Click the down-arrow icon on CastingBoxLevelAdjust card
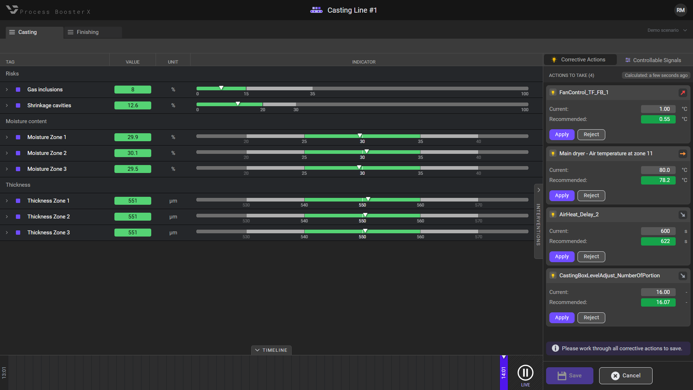Screen dimensions: 693x390 [x=683, y=276]
